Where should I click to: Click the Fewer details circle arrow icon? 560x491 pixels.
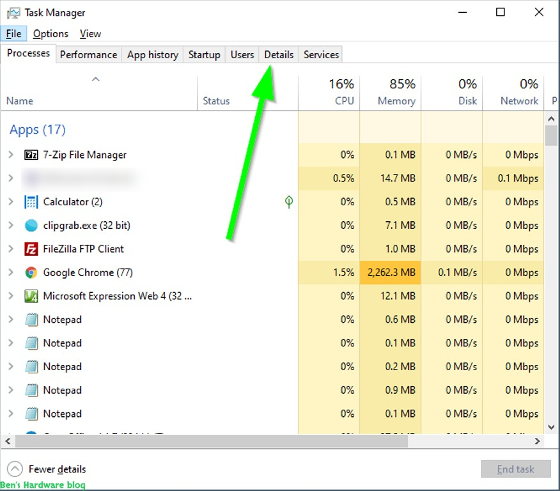click(15, 469)
